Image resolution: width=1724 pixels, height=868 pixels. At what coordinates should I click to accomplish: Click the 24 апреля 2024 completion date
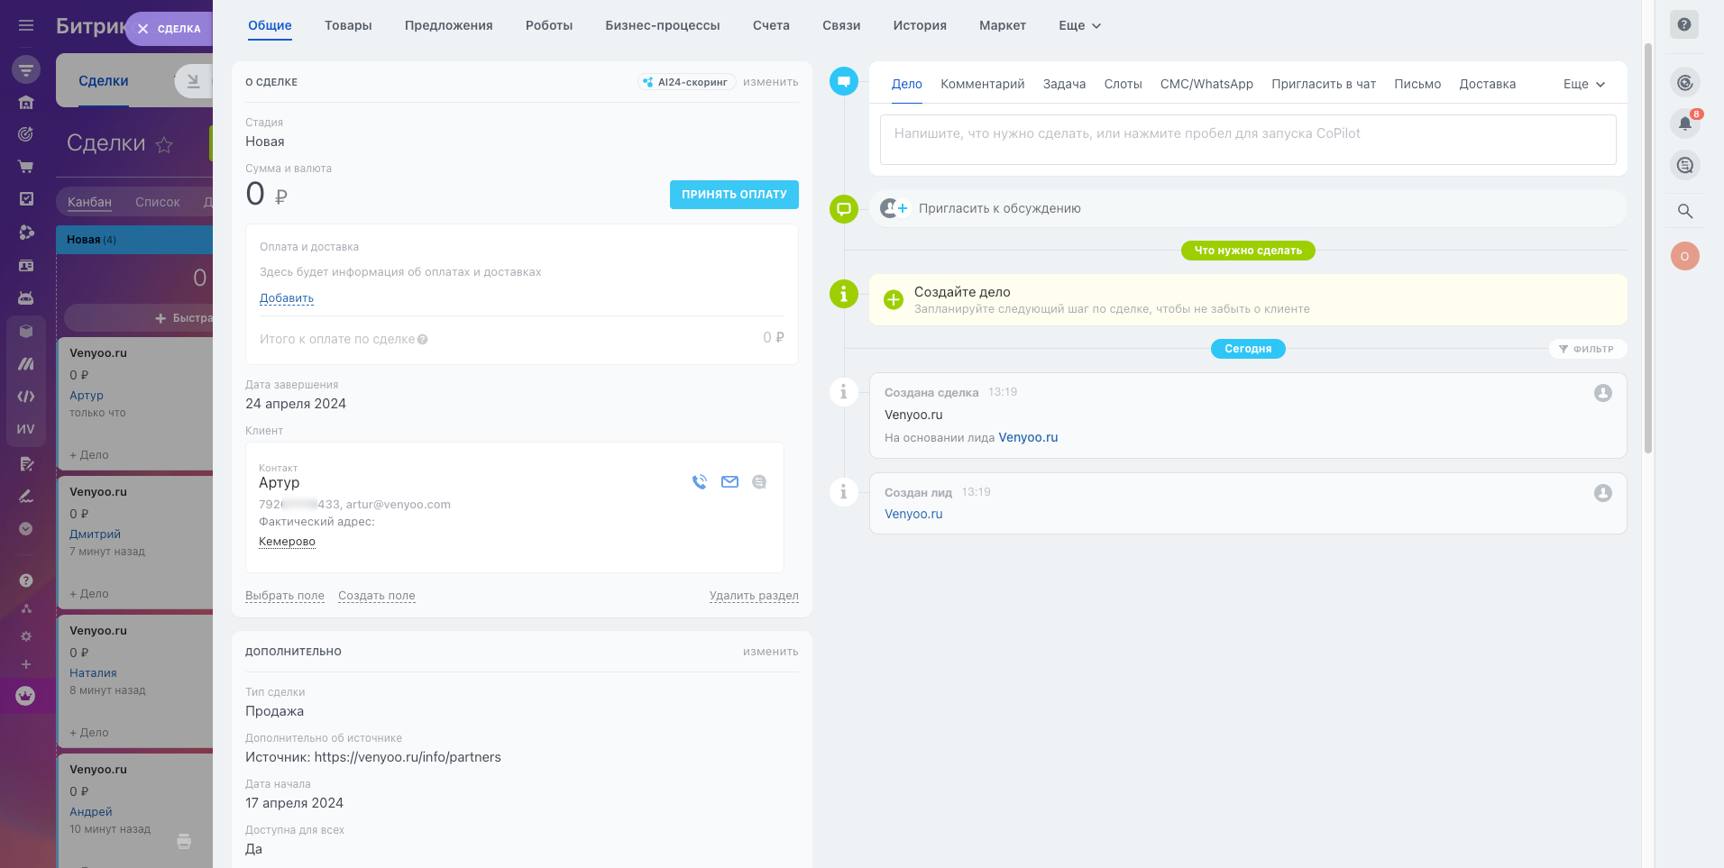pos(296,404)
